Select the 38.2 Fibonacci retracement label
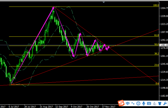This screenshot has width=168, height=108. coord(157,53)
